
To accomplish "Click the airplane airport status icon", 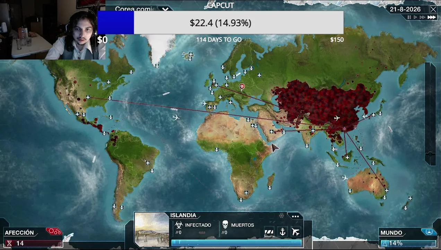I will coord(296,232).
